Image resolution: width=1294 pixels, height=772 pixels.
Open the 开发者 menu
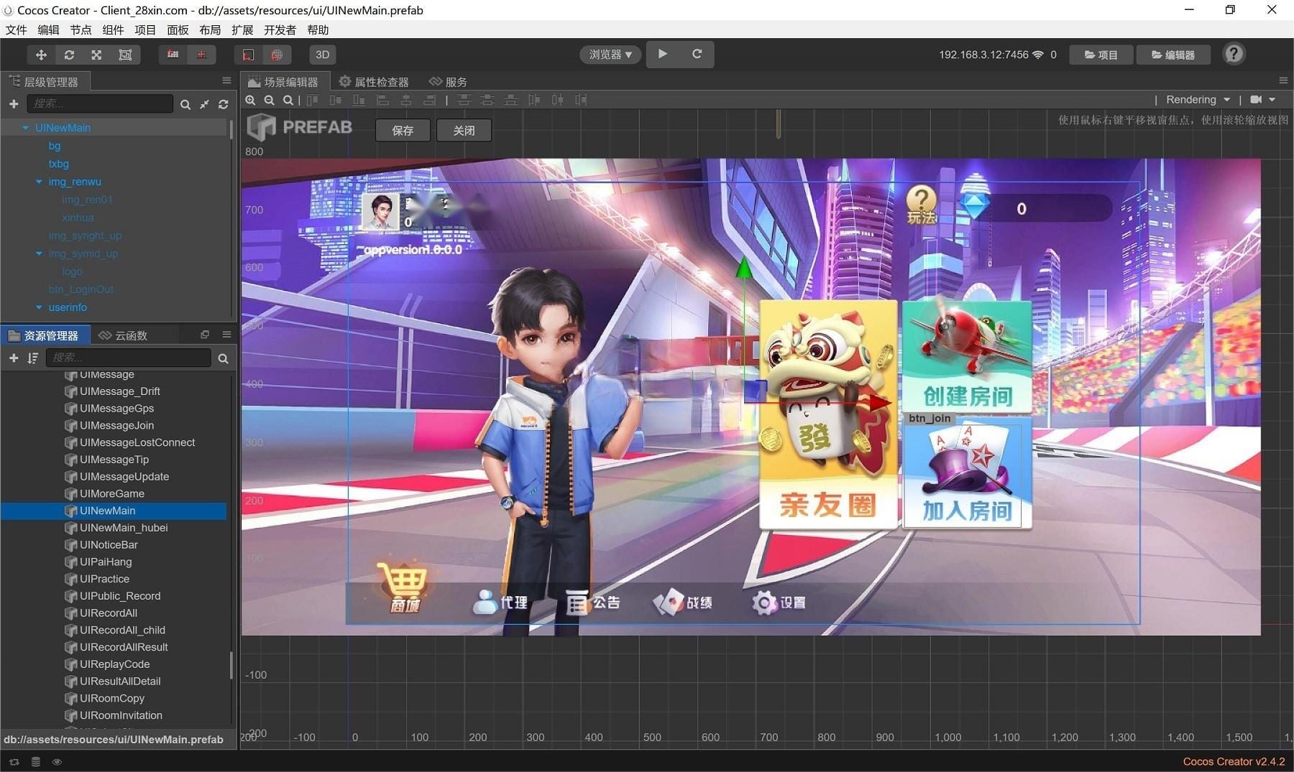(280, 29)
